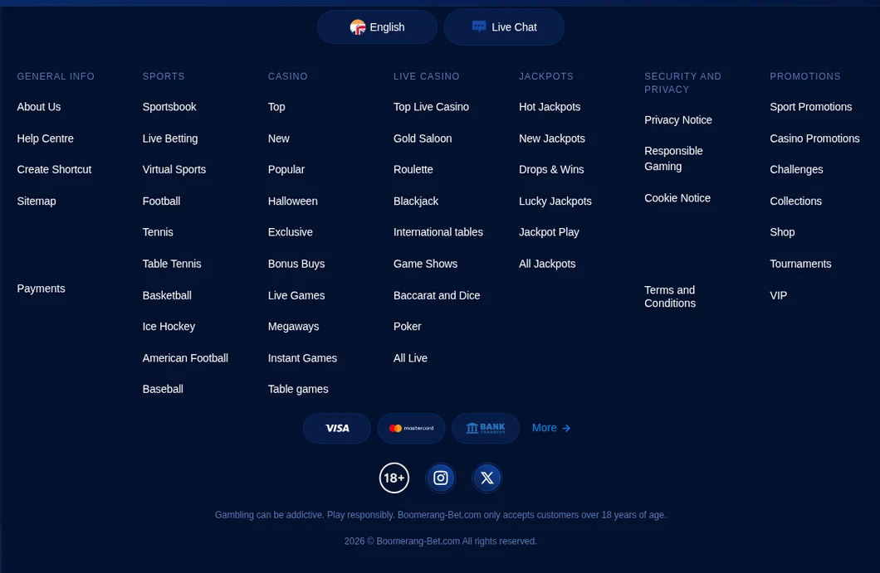Open Baseball link
Viewport: 880px width, 573px height.
coord(163,389)
